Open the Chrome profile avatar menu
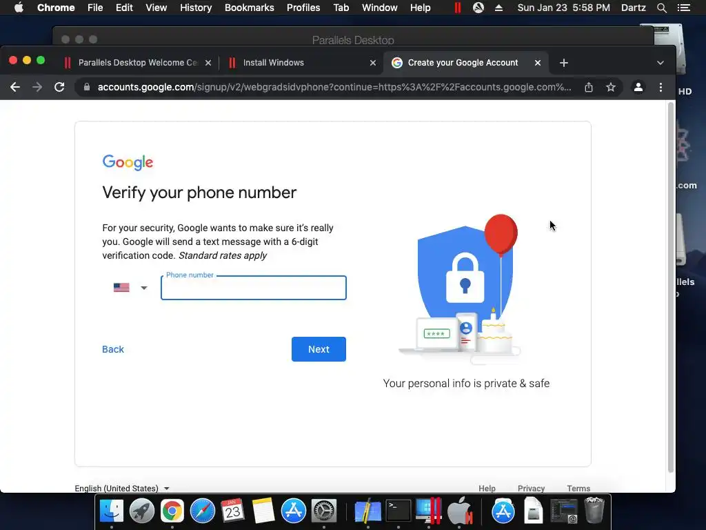 point(638,87)
